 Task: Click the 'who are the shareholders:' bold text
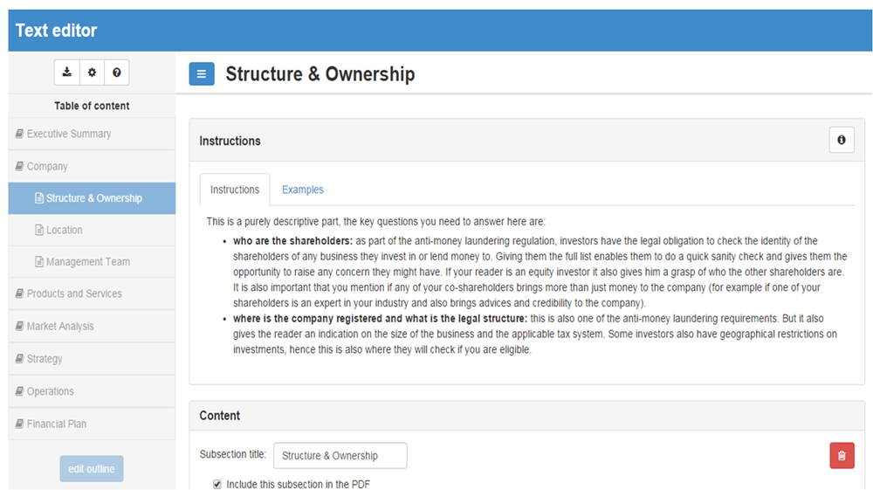pos(292,241)
